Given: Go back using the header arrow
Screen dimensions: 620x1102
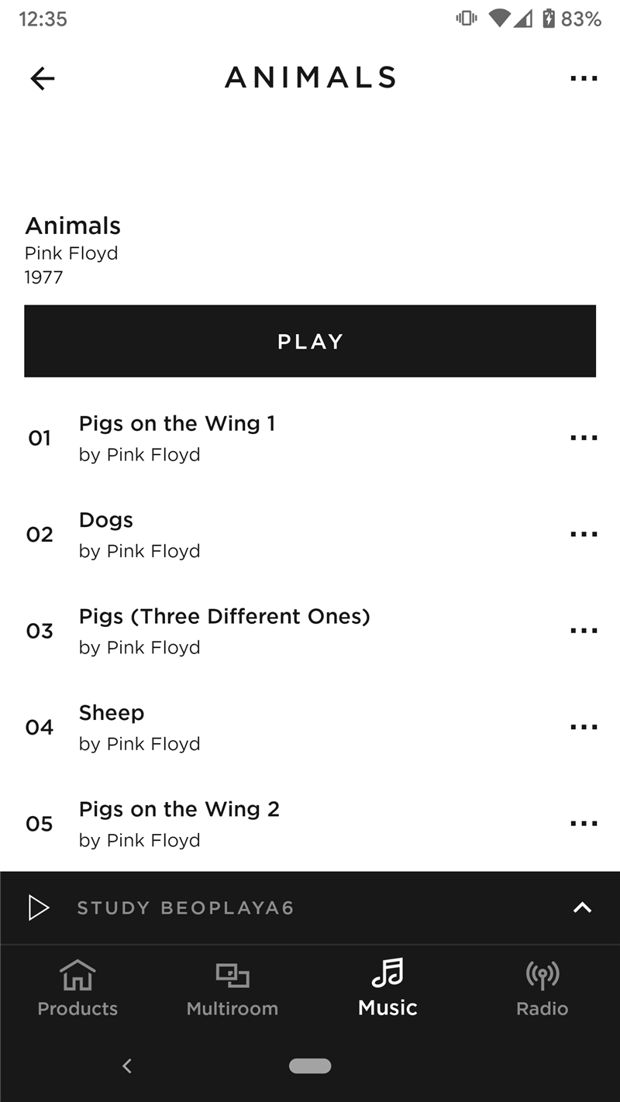Looking at the screenshot, I should click(43, 78).
